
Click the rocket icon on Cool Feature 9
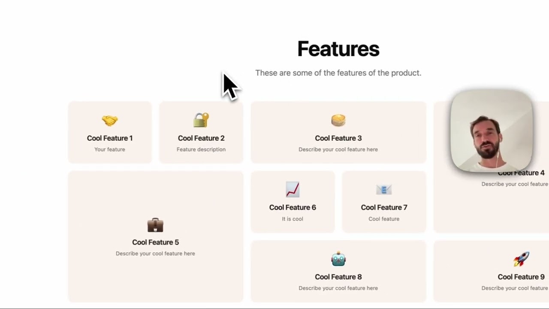521,258
